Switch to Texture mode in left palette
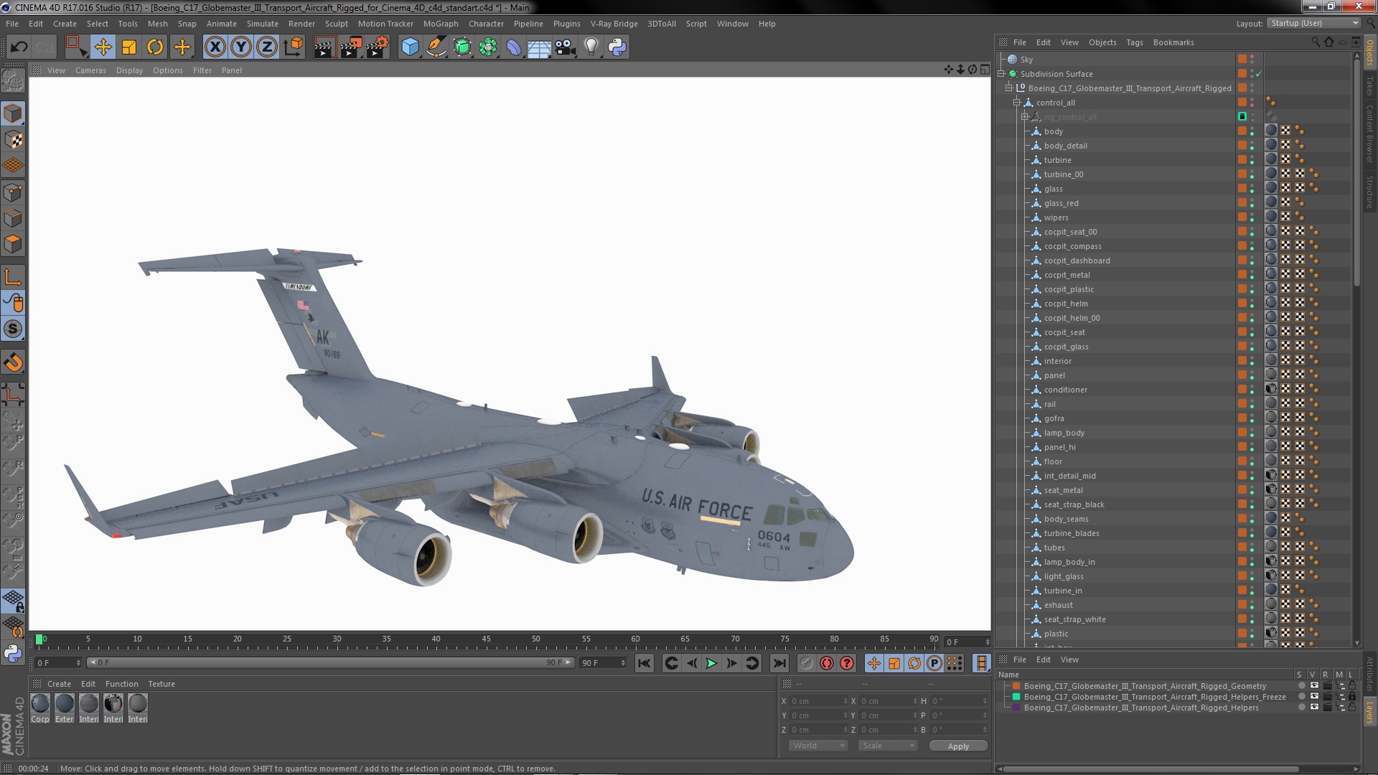The height and width of the screenshot is (775, 1378). coord(13,140)
